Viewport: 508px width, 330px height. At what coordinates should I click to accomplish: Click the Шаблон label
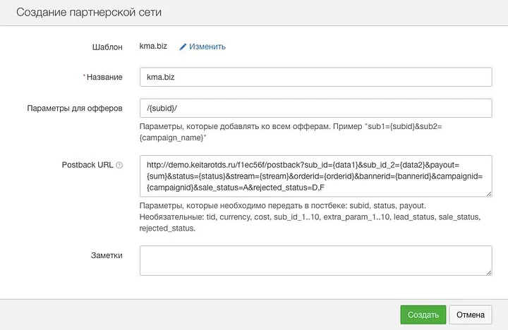coord(107,47)
